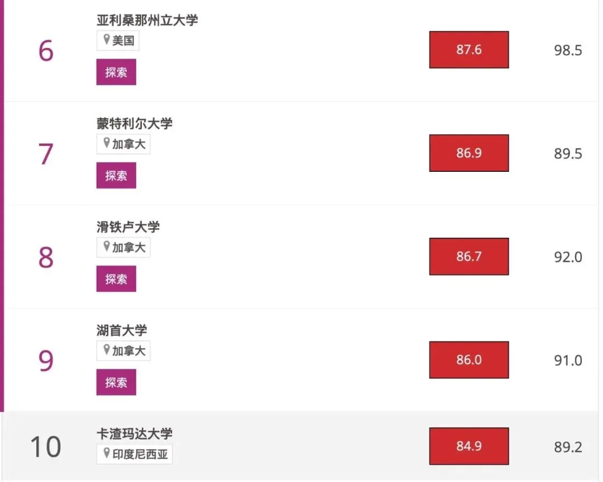
Task: Click the 探索 button for 亚利桑那州立大学
Action: tap(116, 72)
